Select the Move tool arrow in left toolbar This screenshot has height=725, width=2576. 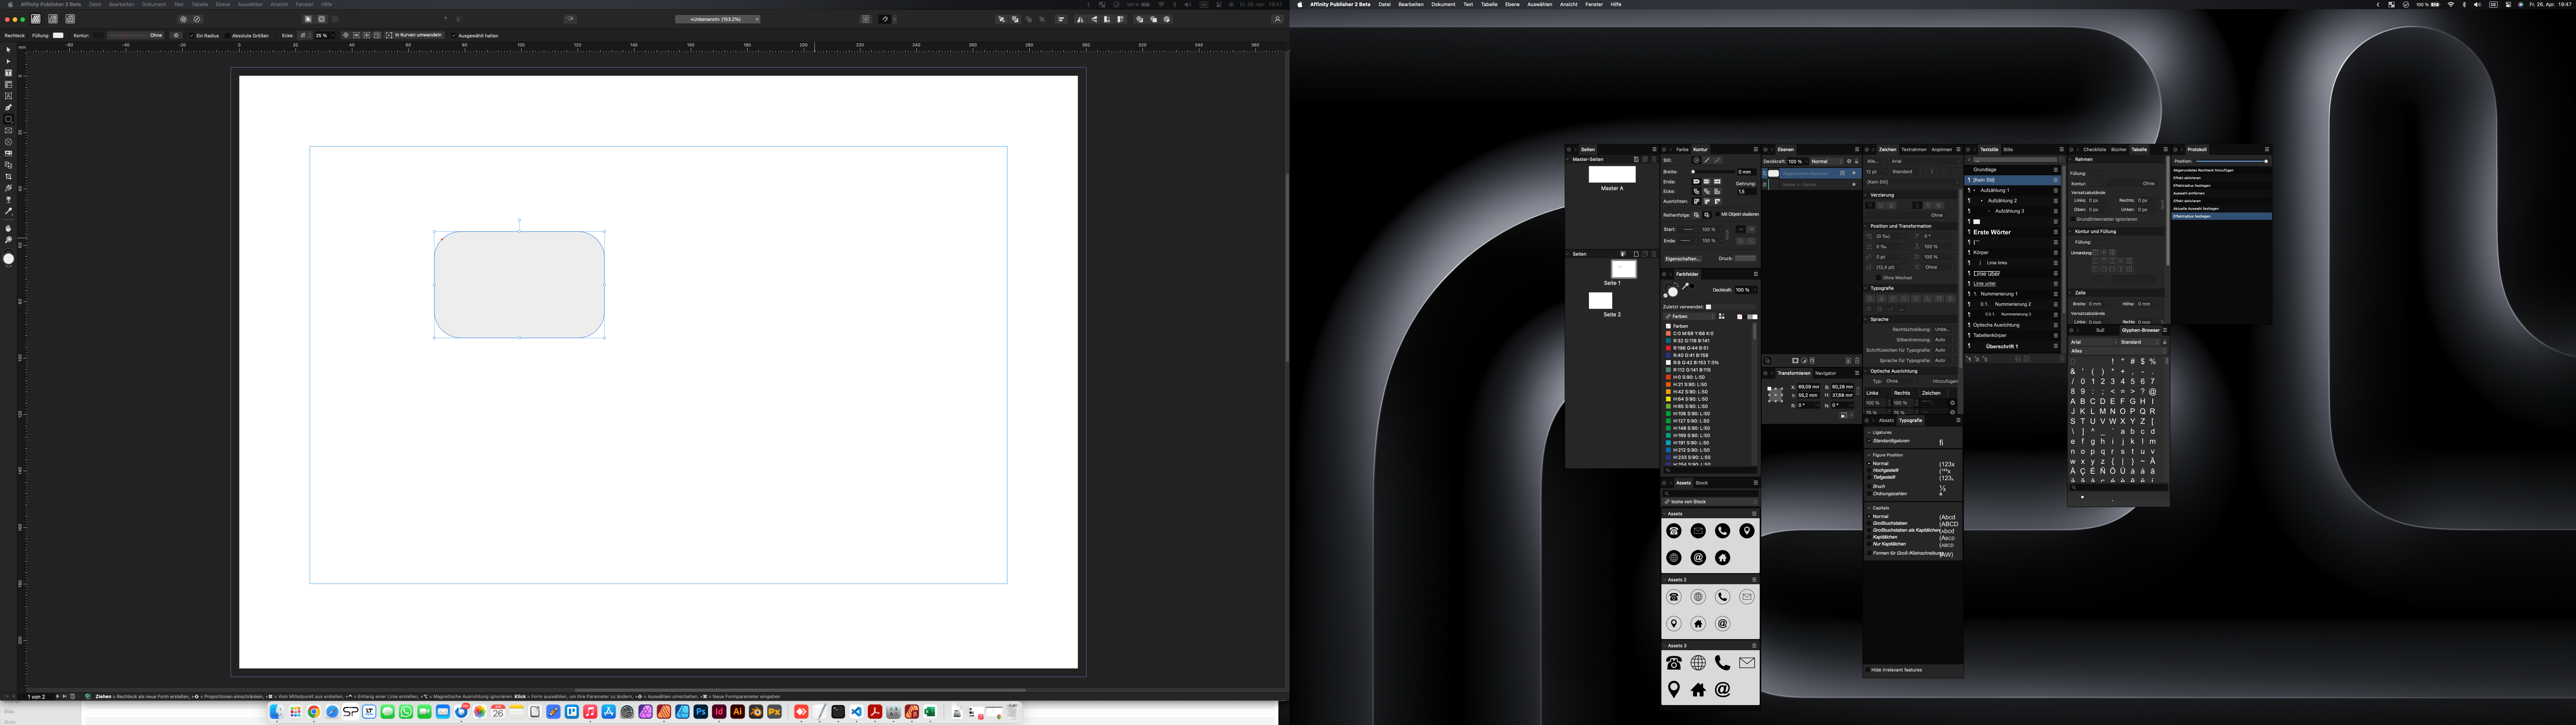coord(8,50)
